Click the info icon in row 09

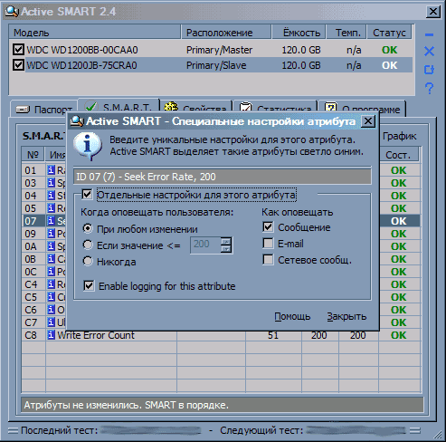[x=51, y=234]
